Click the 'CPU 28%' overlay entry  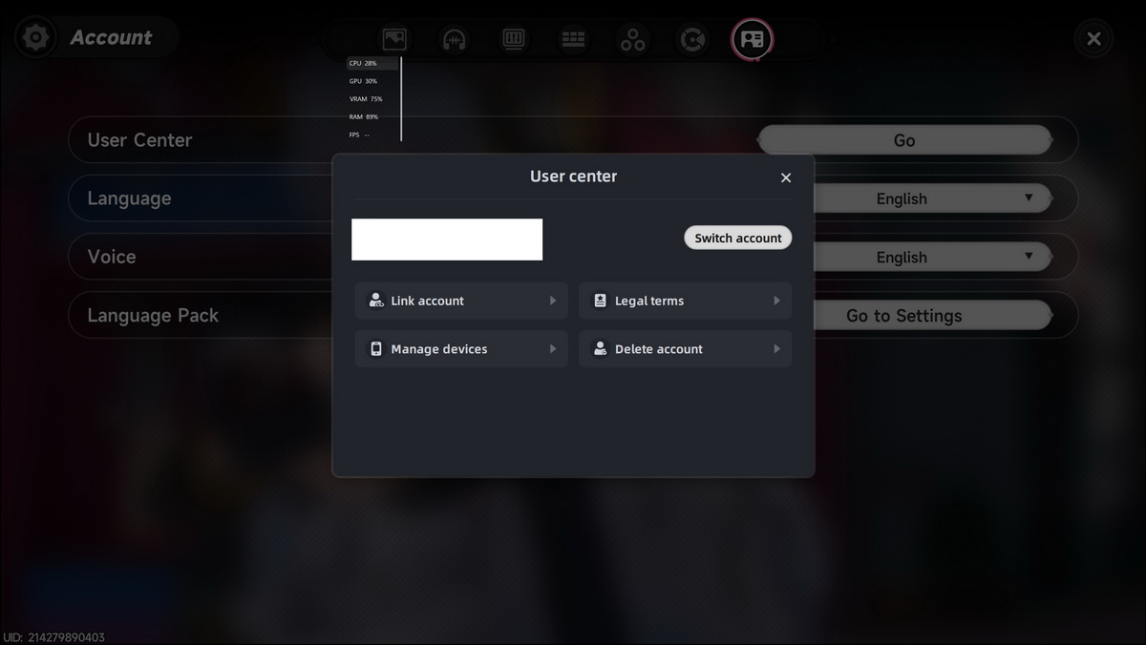[363, 63]
